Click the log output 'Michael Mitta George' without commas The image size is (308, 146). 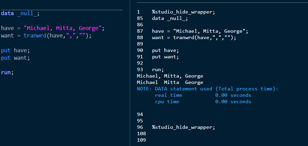[x=170, y=82]
